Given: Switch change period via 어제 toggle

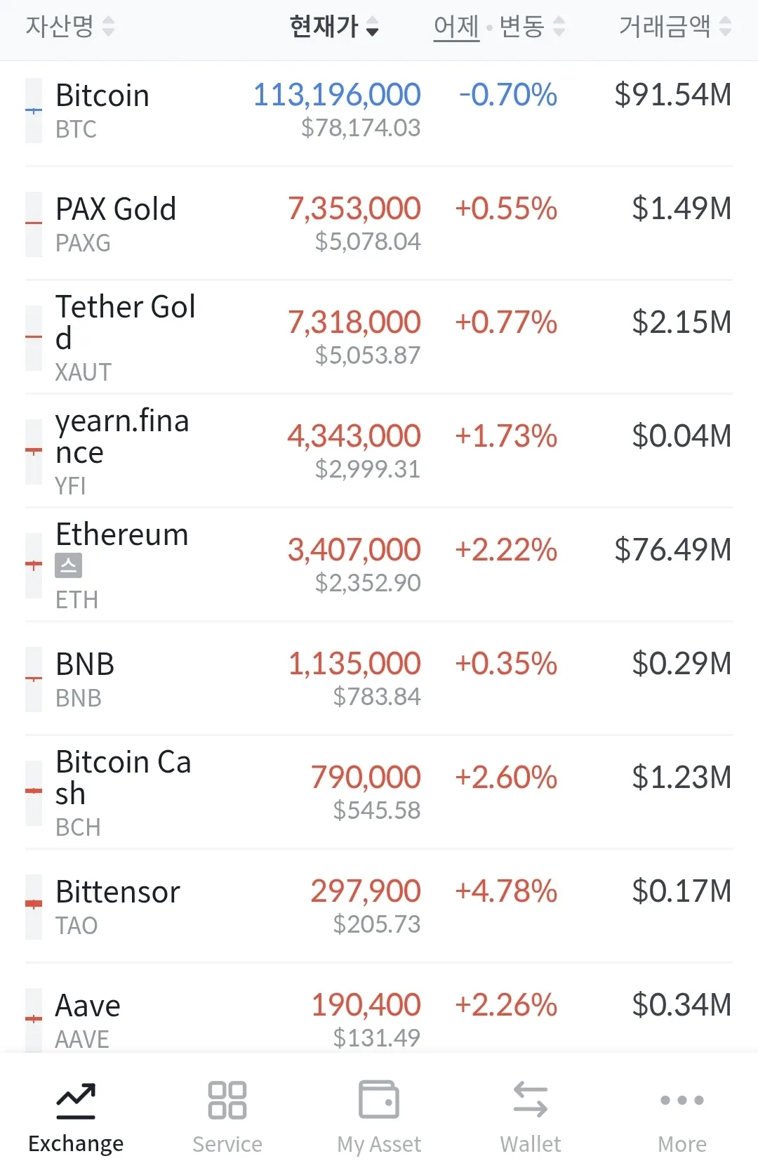Looking at the screenshot, I should [456, 27].
